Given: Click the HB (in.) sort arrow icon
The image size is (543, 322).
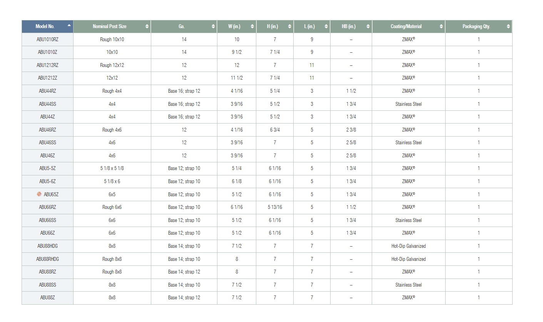Looking at the screenshot, I should (368, 27).
